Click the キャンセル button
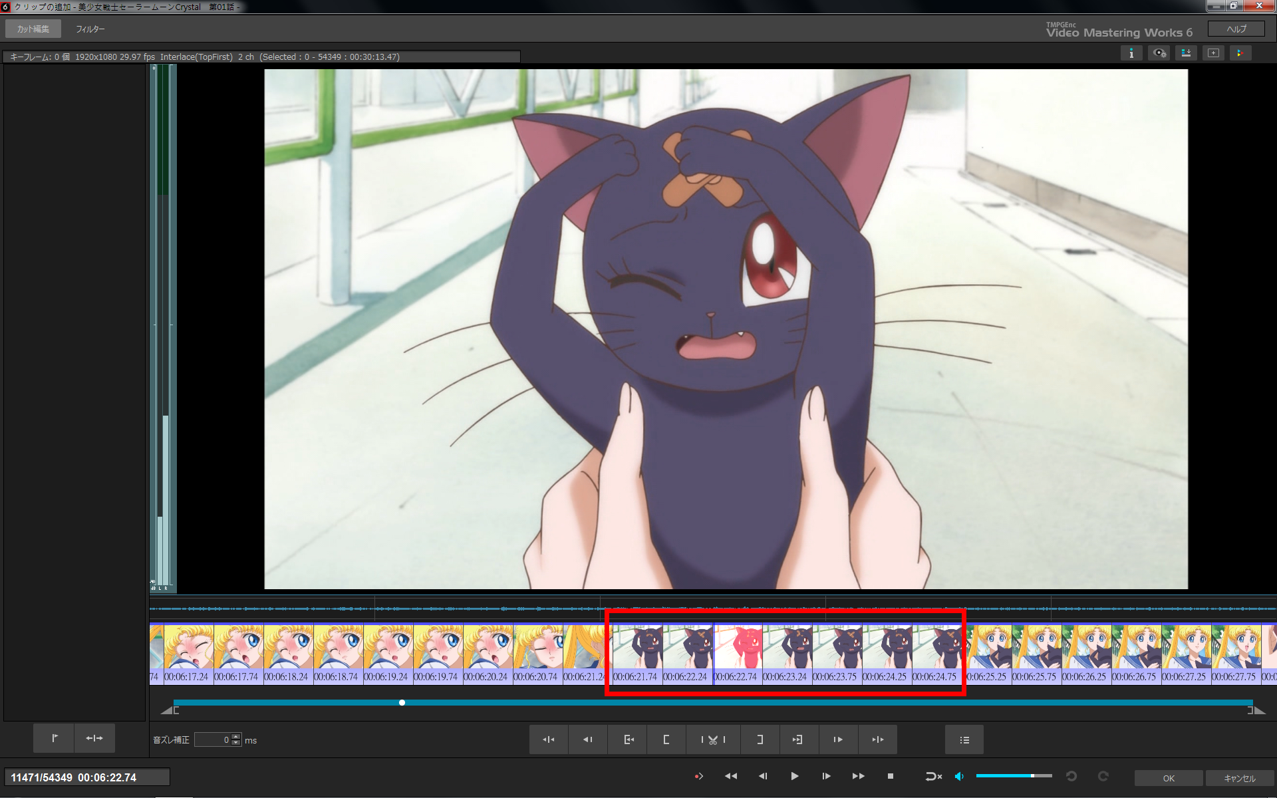The width and height of the screenshot is (1277, 798). pos(1240,778)
